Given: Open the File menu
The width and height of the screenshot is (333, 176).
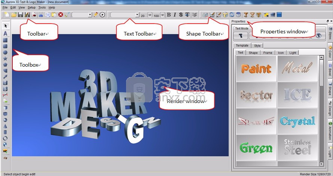Looking at the screenshot, I should pyautogui.click(x=5, y=7).
